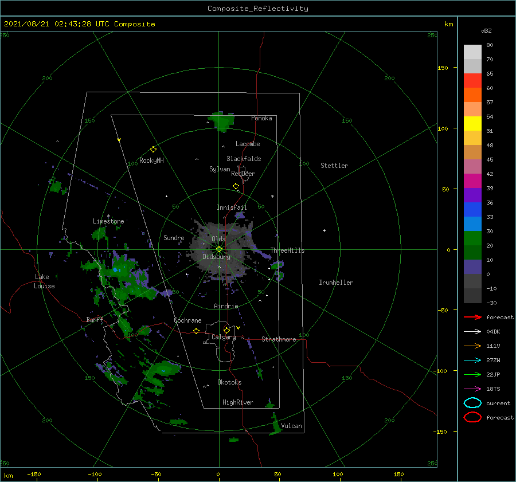Click the blue swatch below 36 dBZ

click(x=472, y=209)
